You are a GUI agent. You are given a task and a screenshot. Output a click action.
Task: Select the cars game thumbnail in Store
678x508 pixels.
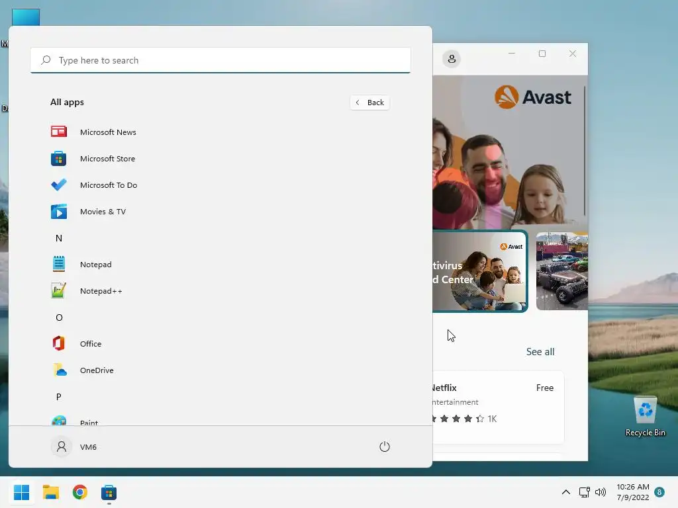(x=561, y=271)
